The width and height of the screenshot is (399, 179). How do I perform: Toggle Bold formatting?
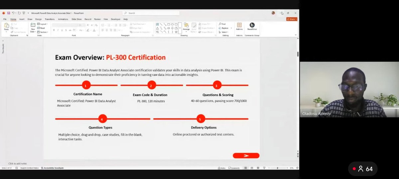click(x=54, y=30)
